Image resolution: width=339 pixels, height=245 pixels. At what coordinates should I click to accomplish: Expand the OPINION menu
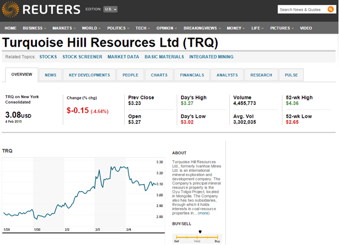166,28
